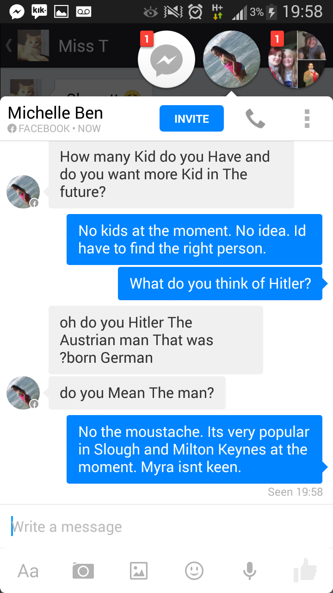Screen dimensions: 333x593
Task: Tap the phone call icon
Action: (255, 119)
